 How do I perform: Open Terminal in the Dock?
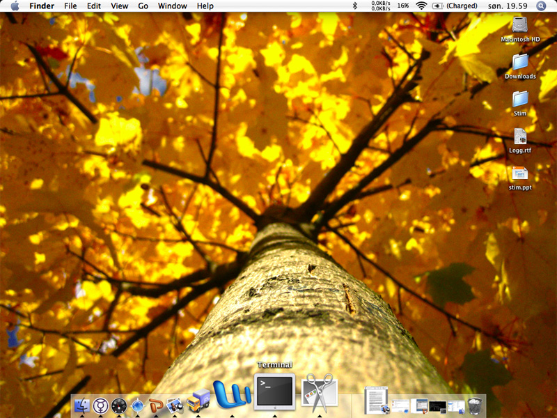tap(274, 392)
